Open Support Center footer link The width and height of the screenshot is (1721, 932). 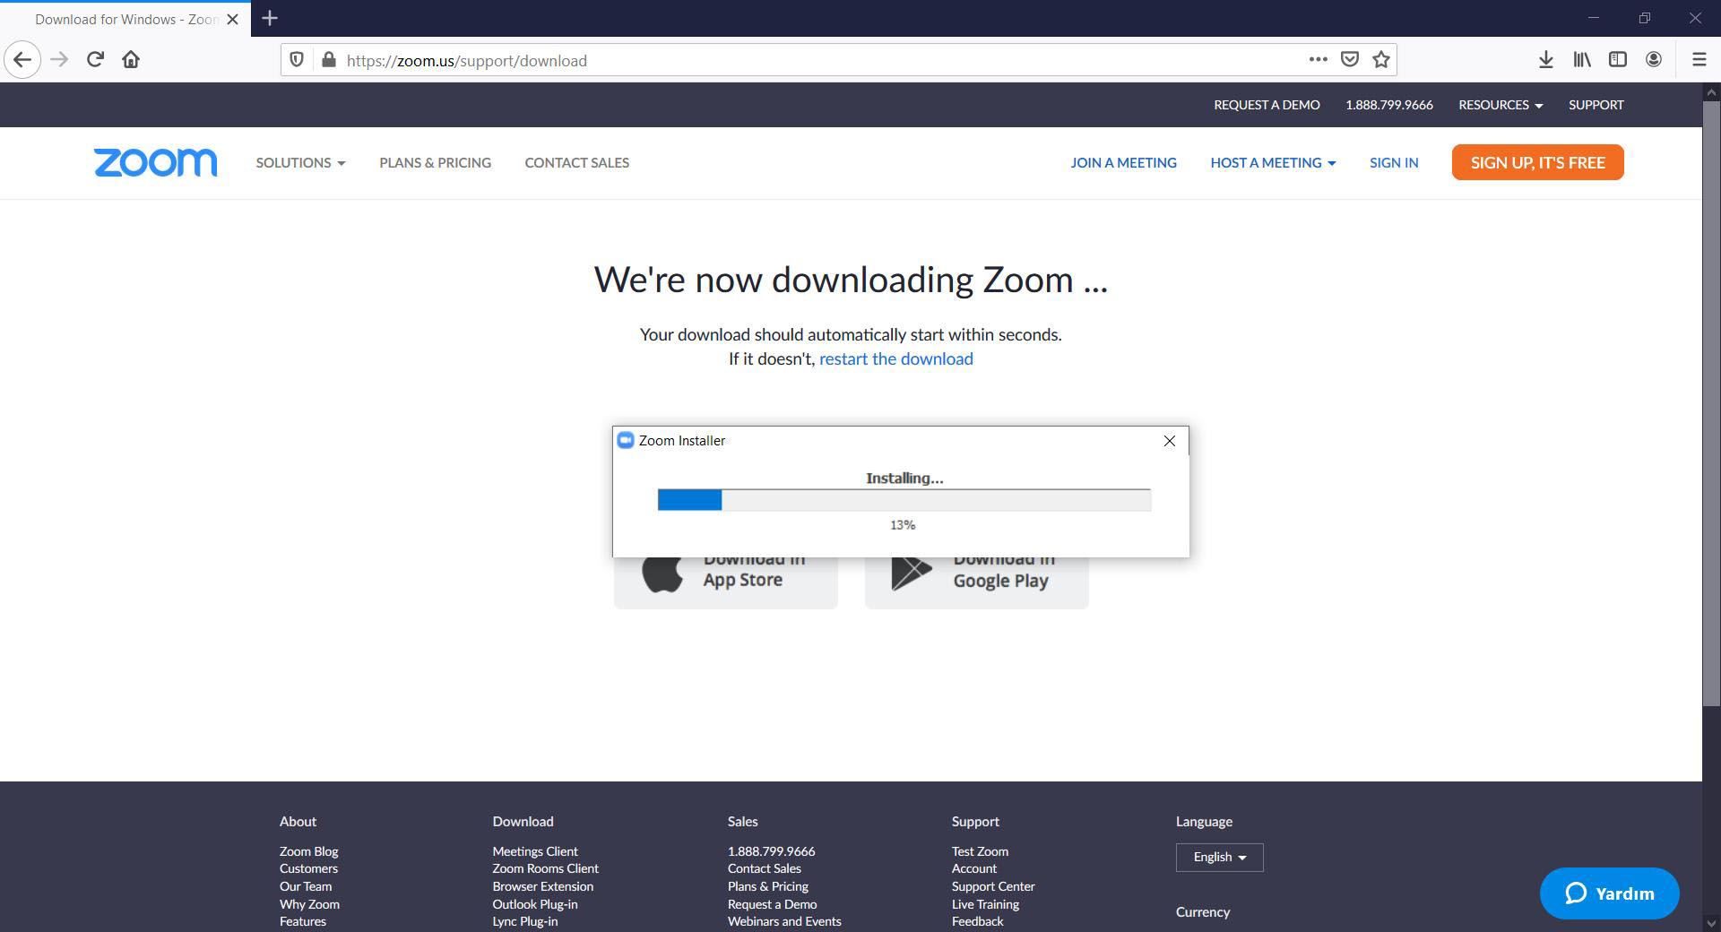pos(993,886)
